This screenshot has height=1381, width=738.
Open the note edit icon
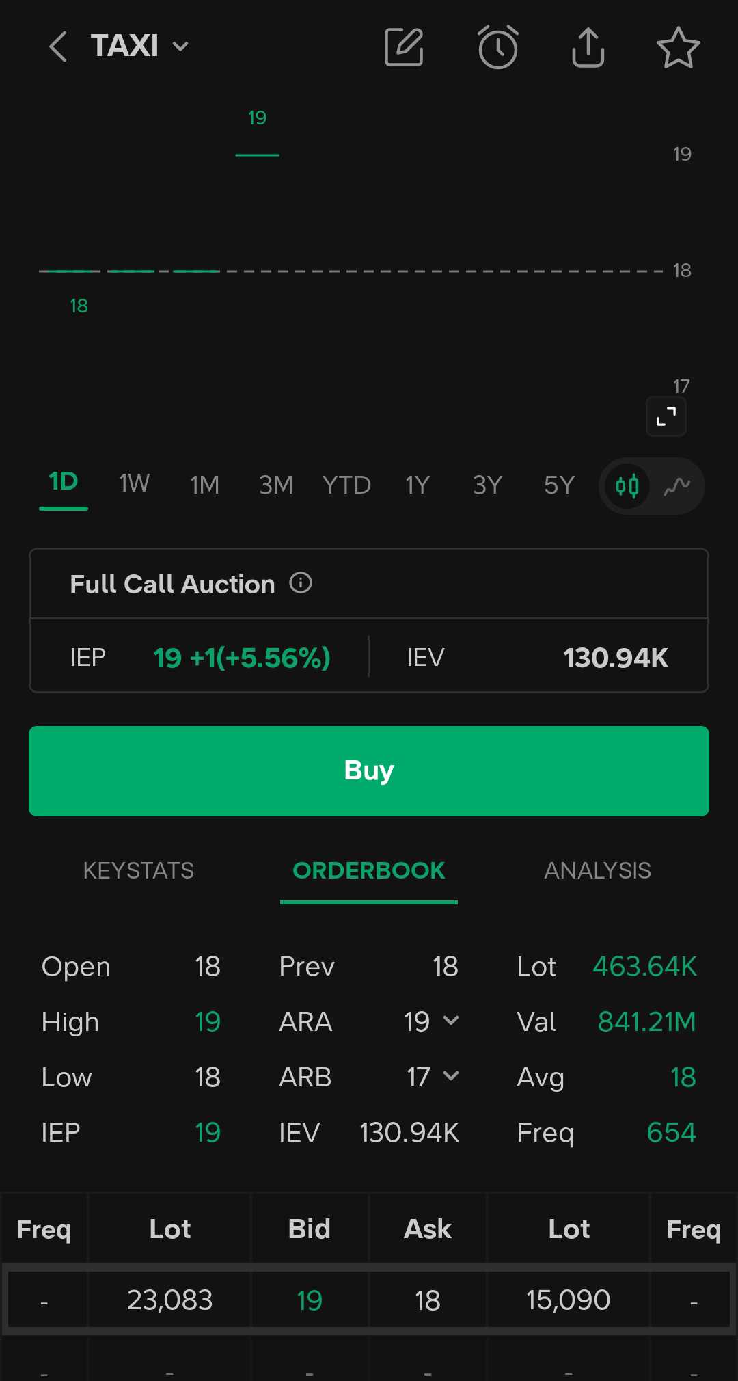point(404,47)
